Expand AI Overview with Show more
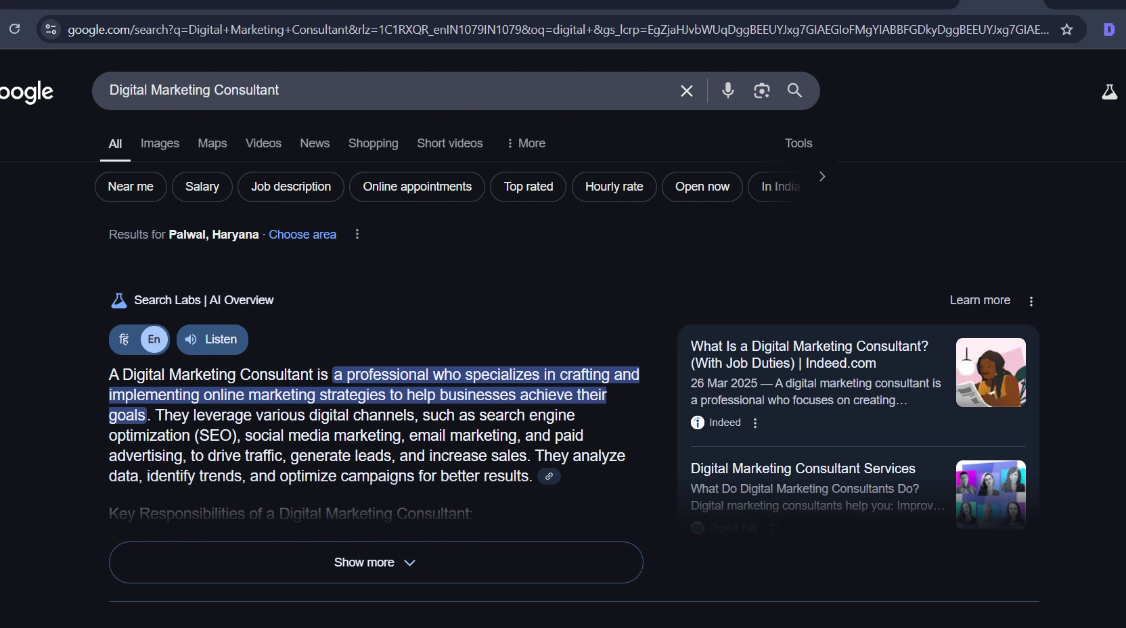The width and height of the screenshot is (1126, 628). (376, 562)
